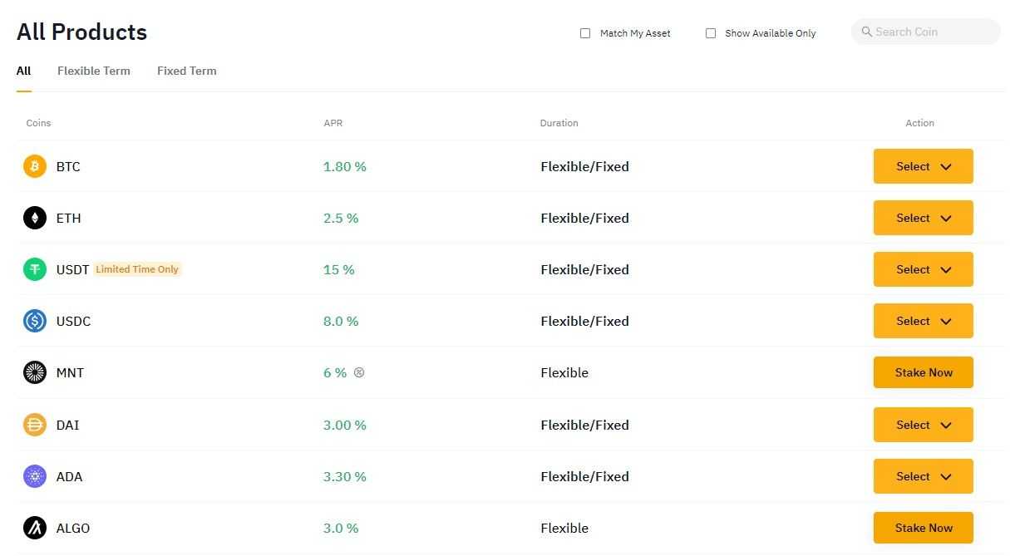Switch to the Flexible Term tab

point(93,71)
